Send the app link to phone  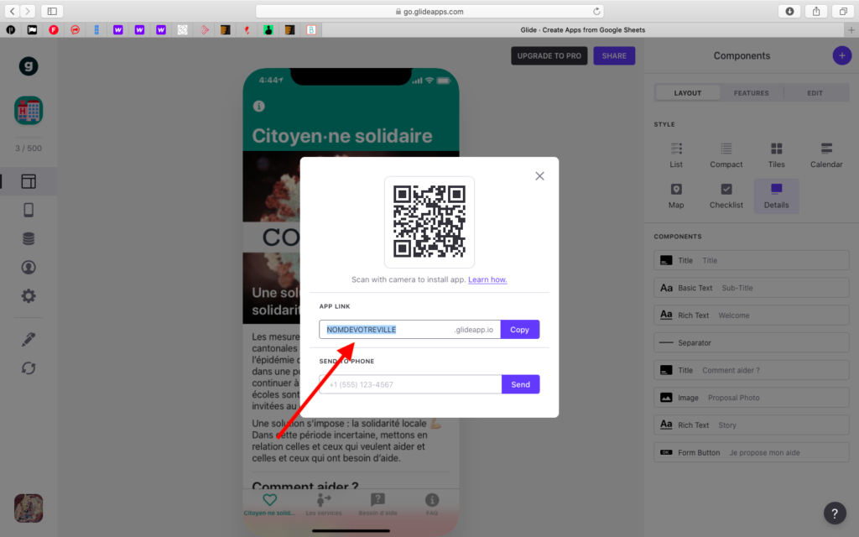point(520,384)
